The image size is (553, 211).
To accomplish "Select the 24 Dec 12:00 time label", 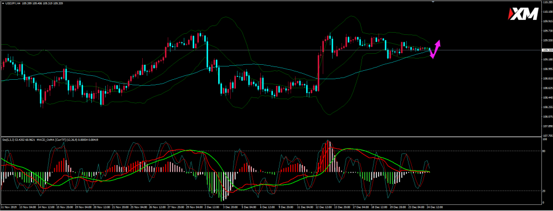I will point(435,207).
